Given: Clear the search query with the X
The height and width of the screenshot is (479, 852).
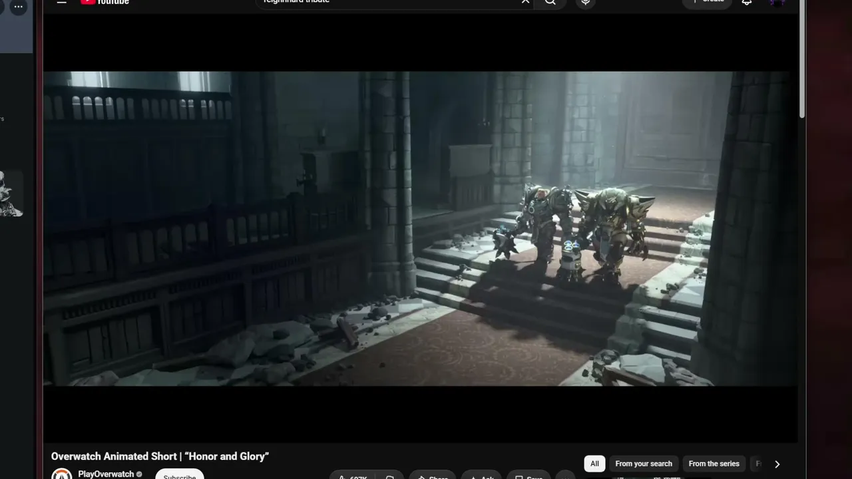Looking at the screenshot, I should pos(525,2).
